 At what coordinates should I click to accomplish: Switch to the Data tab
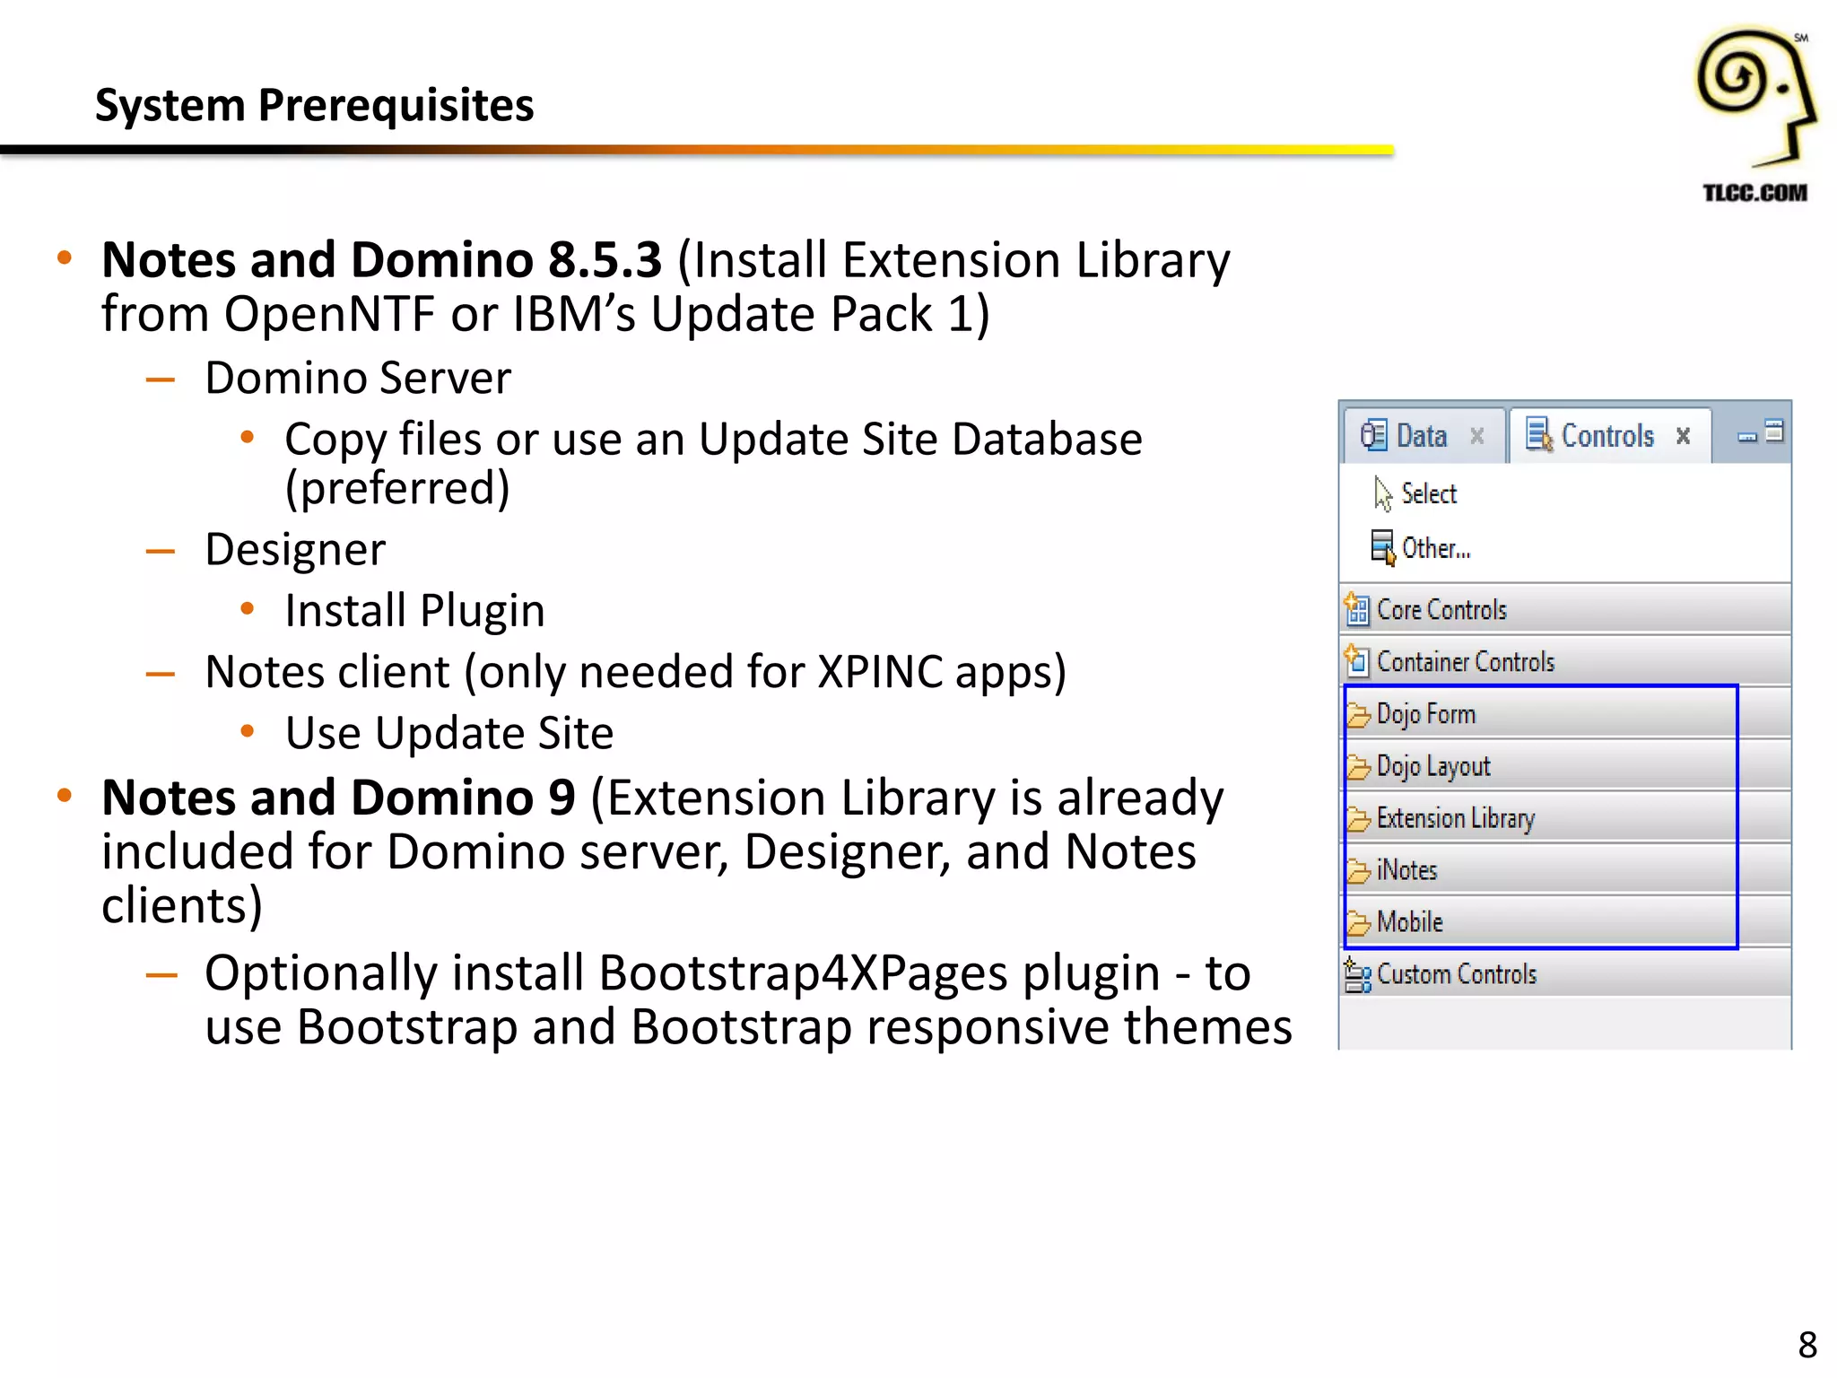pos(1423,436)
